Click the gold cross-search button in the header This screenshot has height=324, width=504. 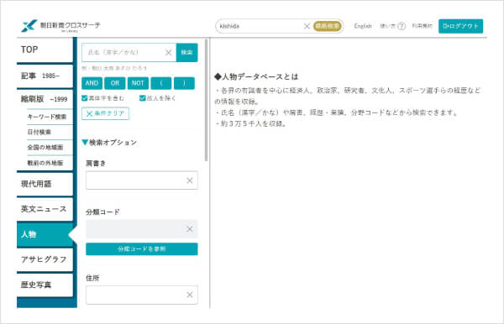327,26
